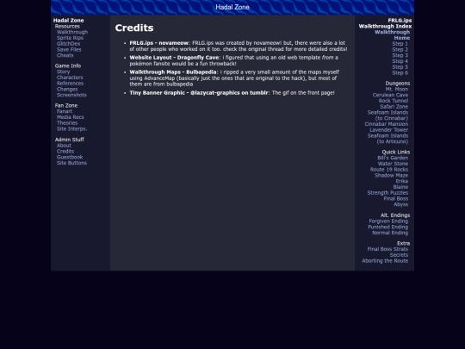Open Site Interps. link
The width and height of the screenshot is (465, 349).
point(71,128)
